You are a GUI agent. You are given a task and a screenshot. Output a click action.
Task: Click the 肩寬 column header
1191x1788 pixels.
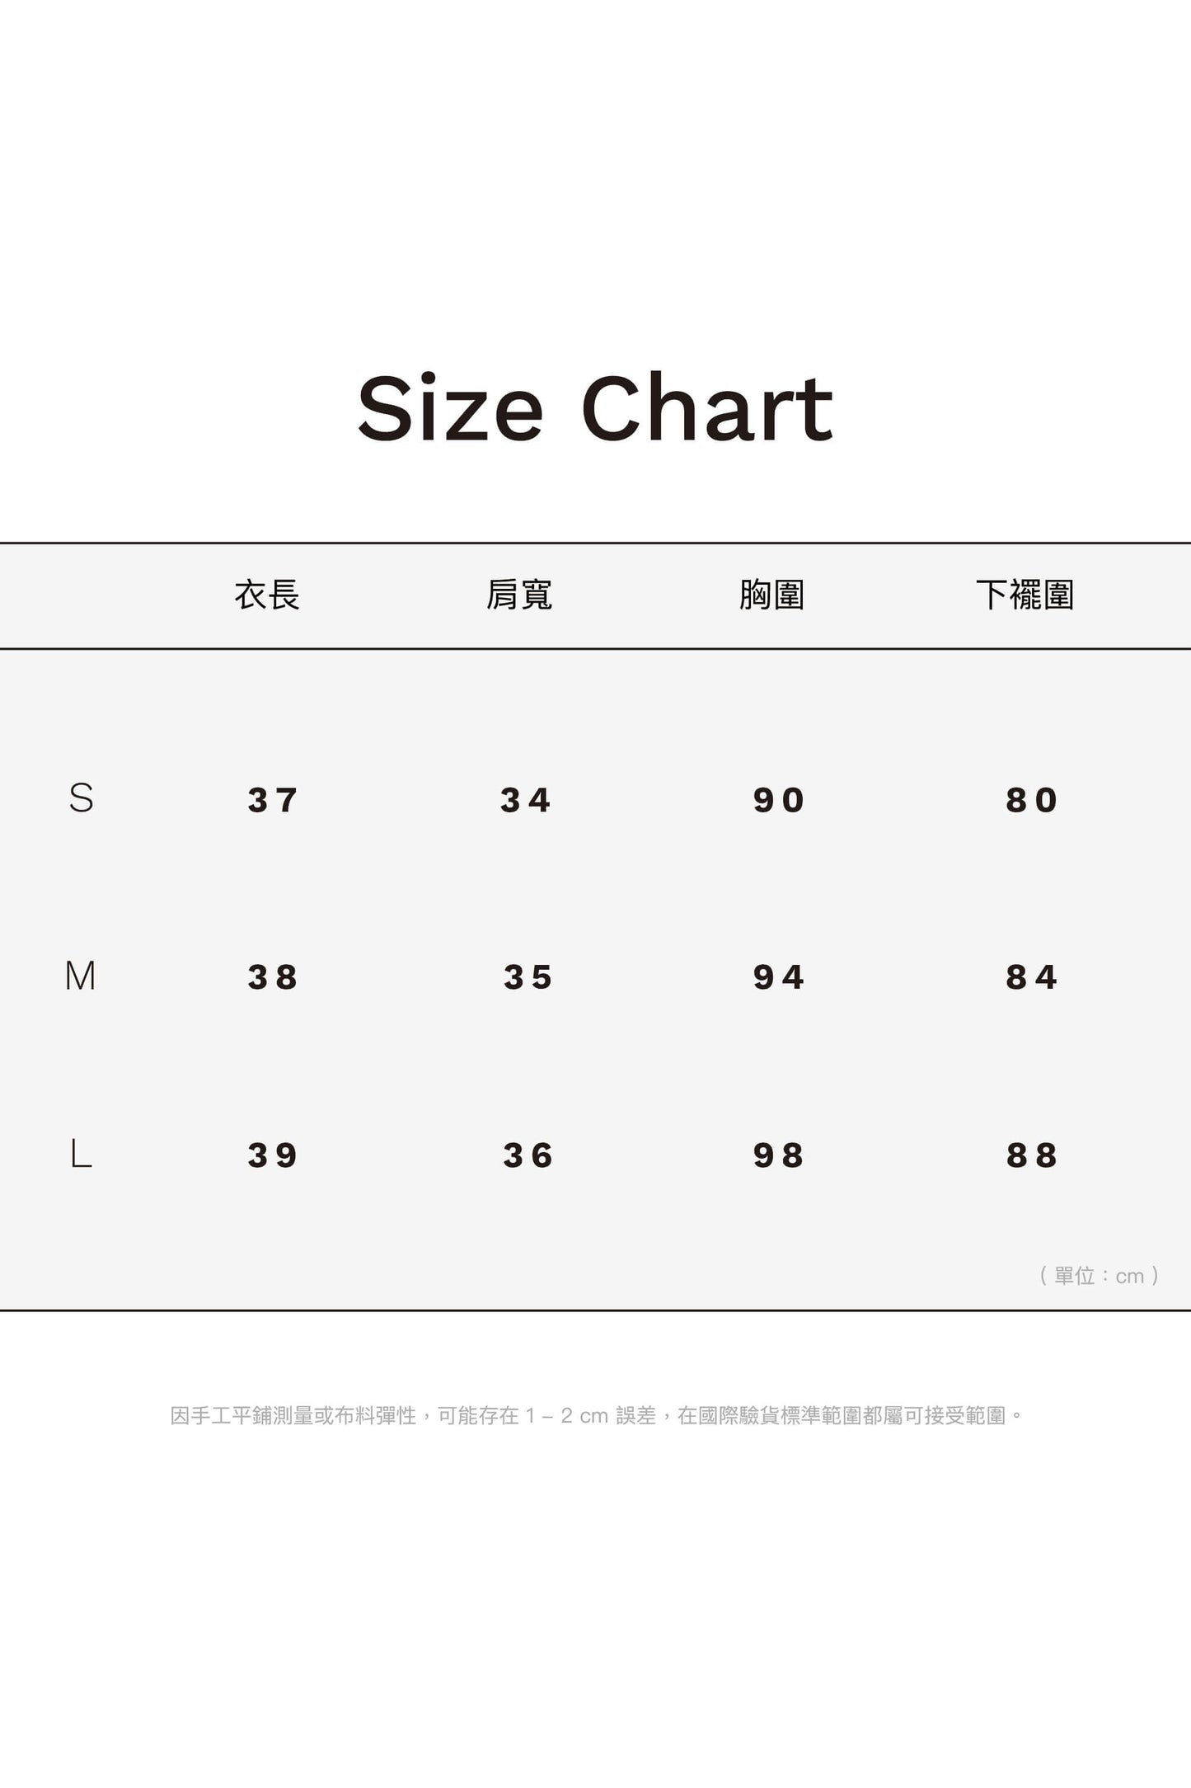(519, 595)
